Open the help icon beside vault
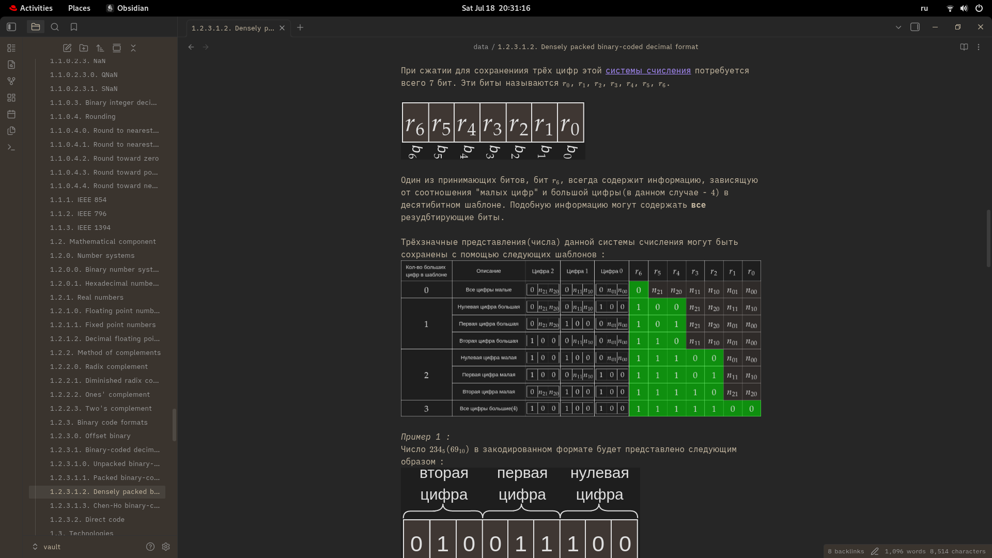Image resolution: width=992 pixels, height=558 pixels. click(x=150, y=547)
